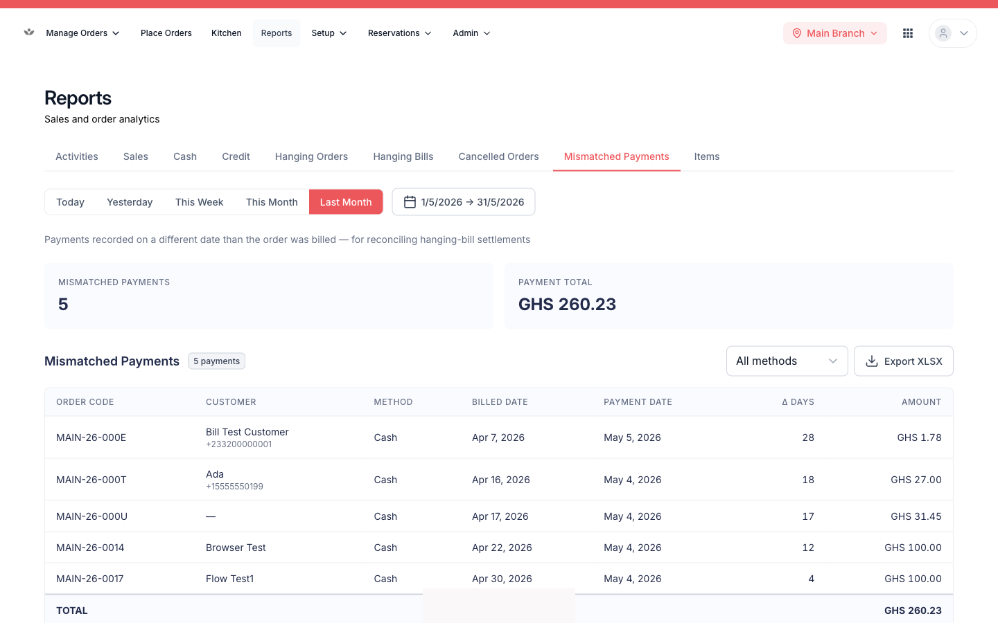Click the Δ Days column header
Viewport: 998px width, 623px height.
click(798, 402)
